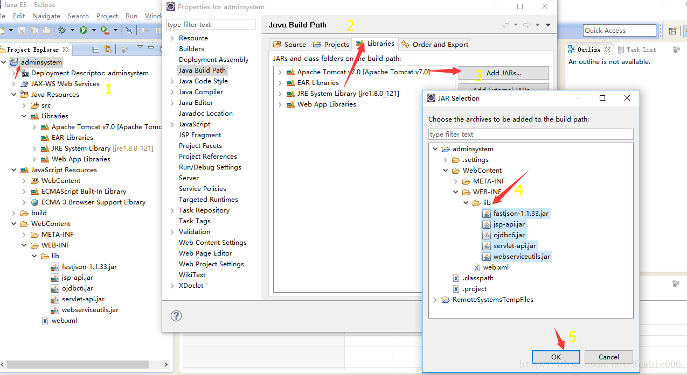Expand .settings folder in JAR Selection

click(x=445, y=160)
